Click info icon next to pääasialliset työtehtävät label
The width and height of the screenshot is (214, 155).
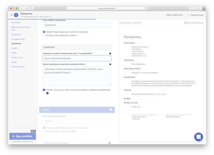tap(110, 64)
